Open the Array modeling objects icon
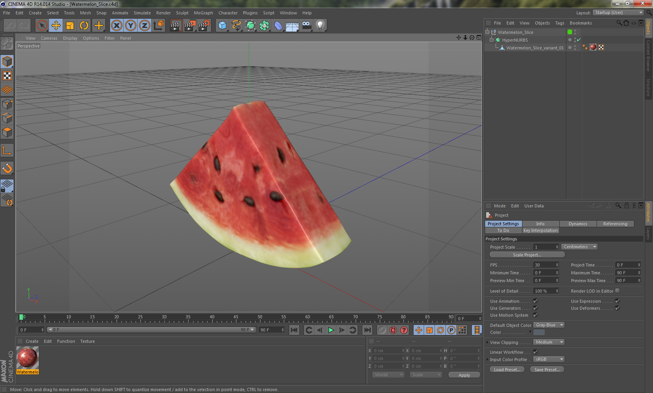This screenshot has width=653, height=393. 264,26
